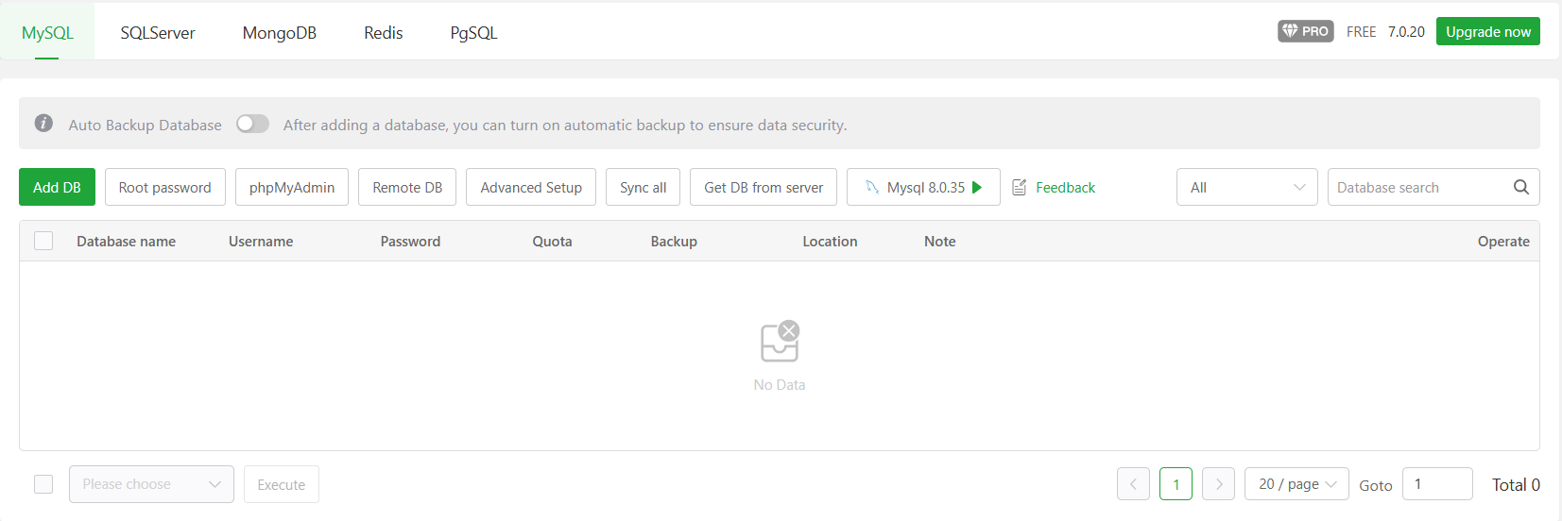Switch to the MongoDB tab
Image resolution: width=1562 pixels, height=521 pixels.
click(279, 33)
